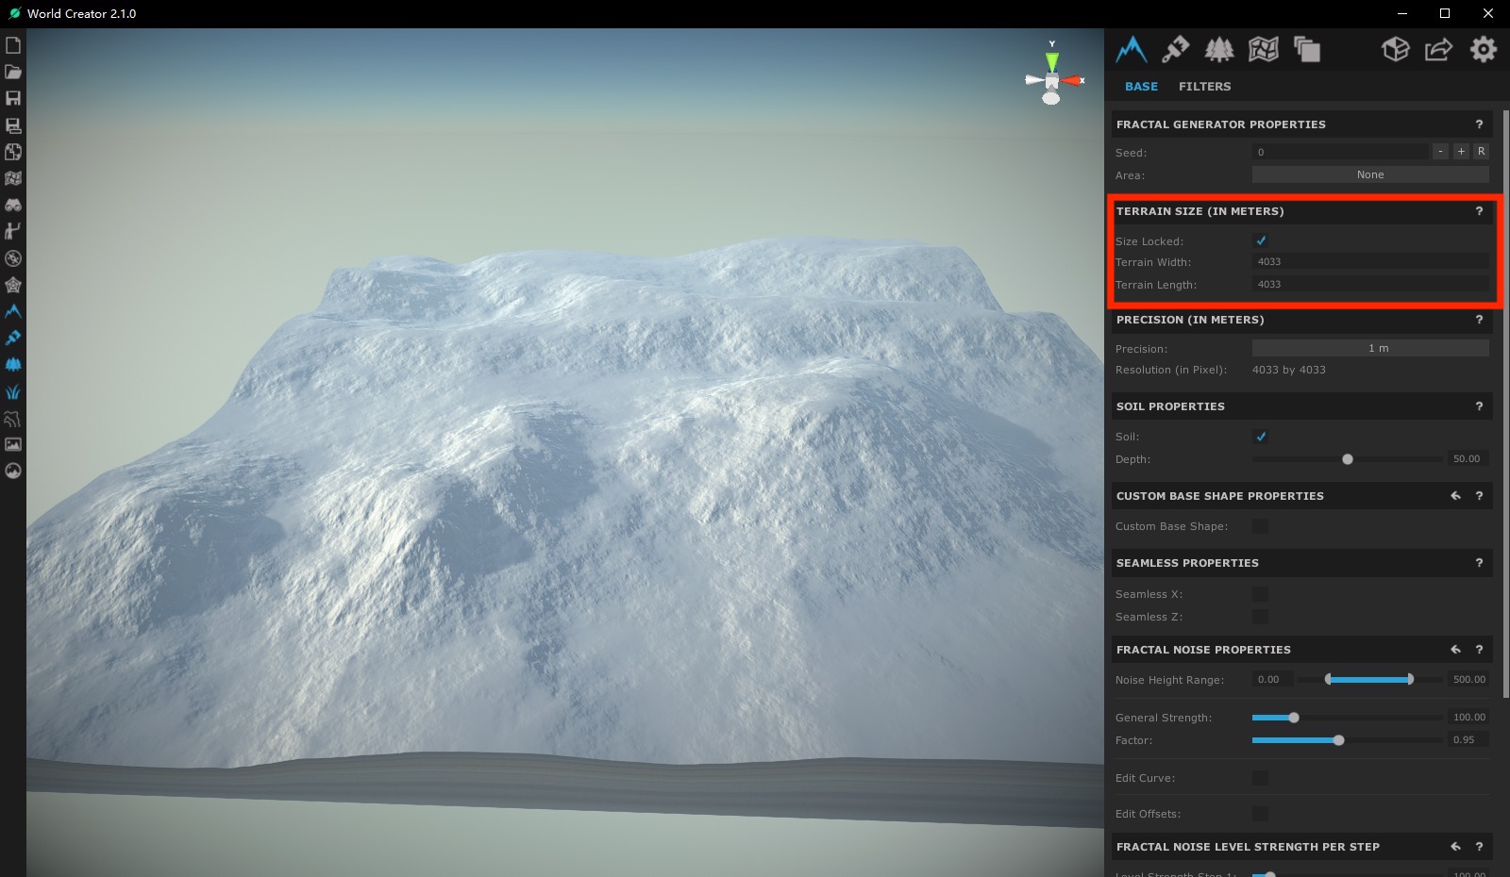Screen dimensions: 1510x877
Task: Enable the Seamless X checkbox
Action: [1260, 594]
